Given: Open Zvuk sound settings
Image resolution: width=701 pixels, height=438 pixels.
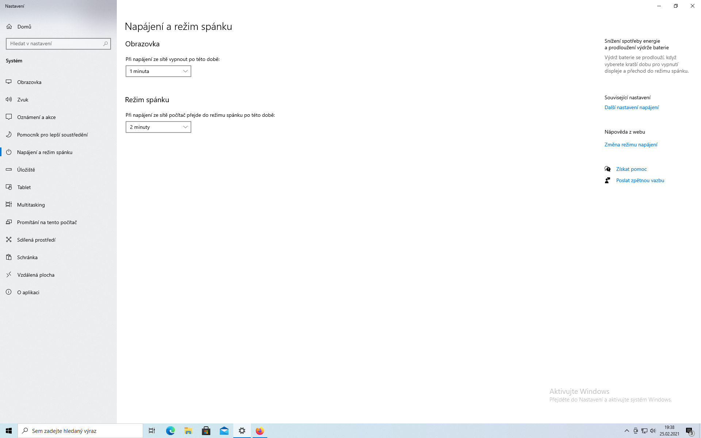Looking at the screenshot, I should click(x=23, y=100).
